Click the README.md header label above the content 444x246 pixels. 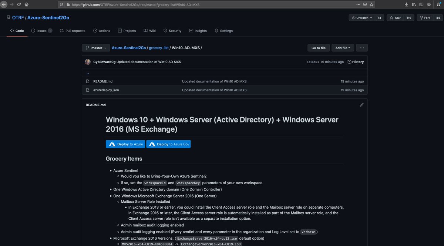coord(96,105)
